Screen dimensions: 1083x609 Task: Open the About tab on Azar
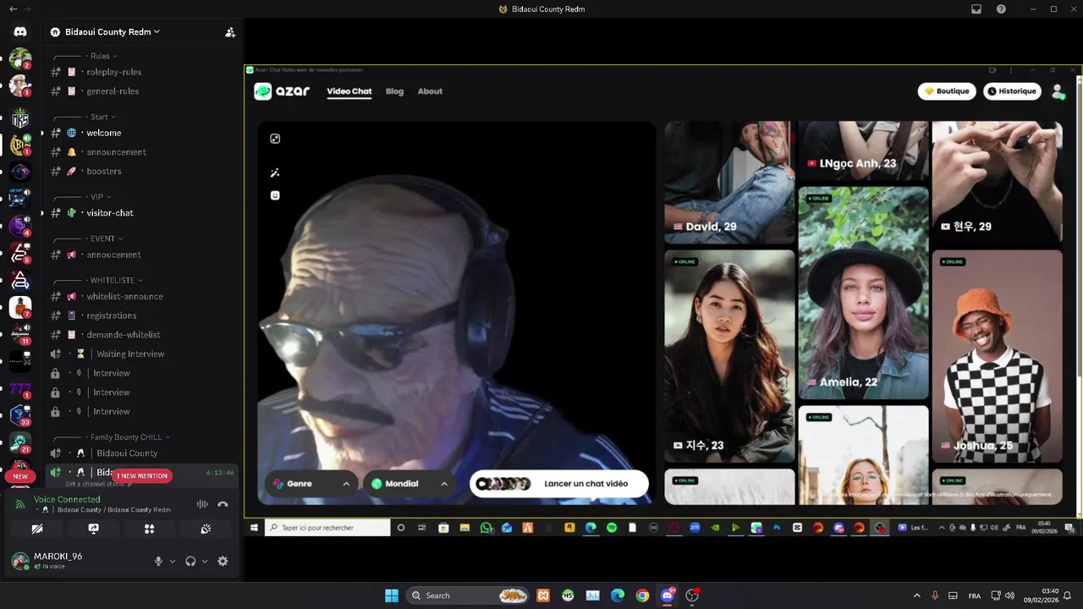click(430, 91)
